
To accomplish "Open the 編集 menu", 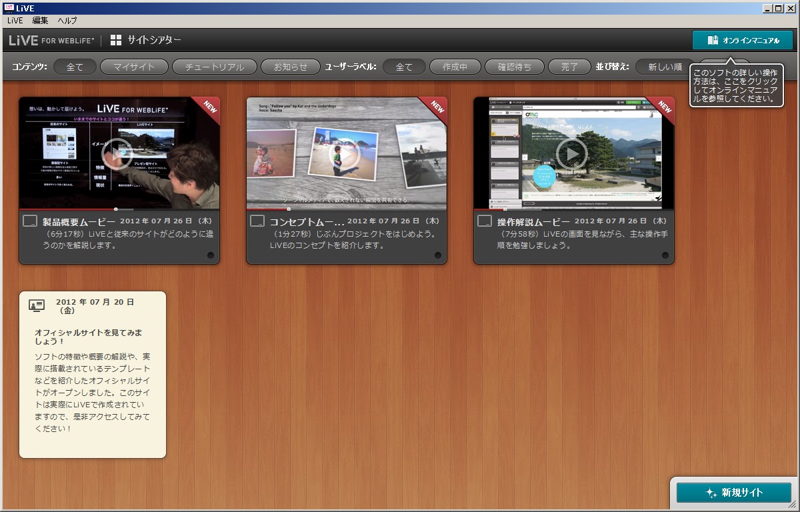I will coord(41,21).
